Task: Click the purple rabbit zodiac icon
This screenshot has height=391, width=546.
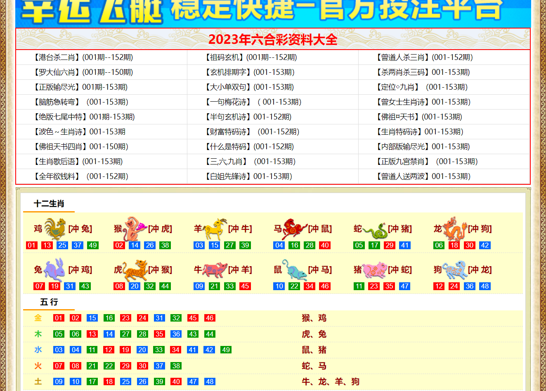Action: click(x=55, y=270)
